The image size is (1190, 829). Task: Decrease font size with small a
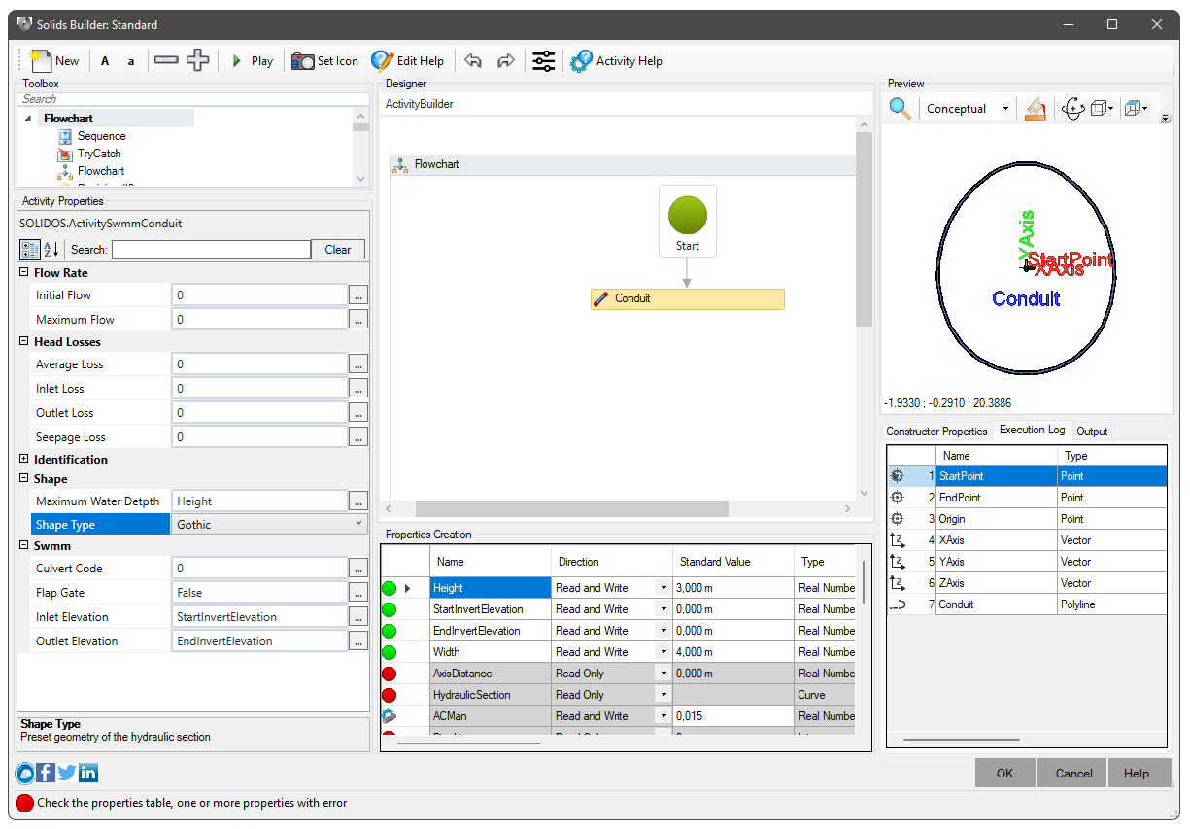tap(131, 61)
